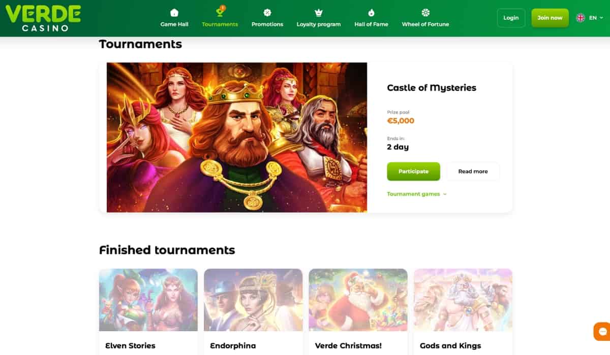
Task: Click Read more for Castle of Mysteries
Action: 473,171
